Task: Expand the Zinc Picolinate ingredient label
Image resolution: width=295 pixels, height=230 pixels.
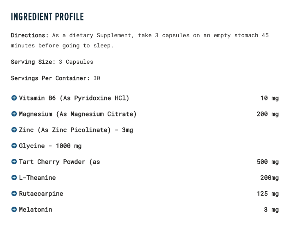Action: (76, 130)
